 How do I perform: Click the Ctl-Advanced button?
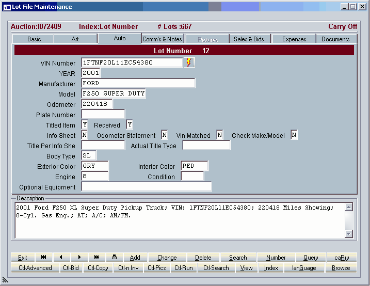(35, 268)
